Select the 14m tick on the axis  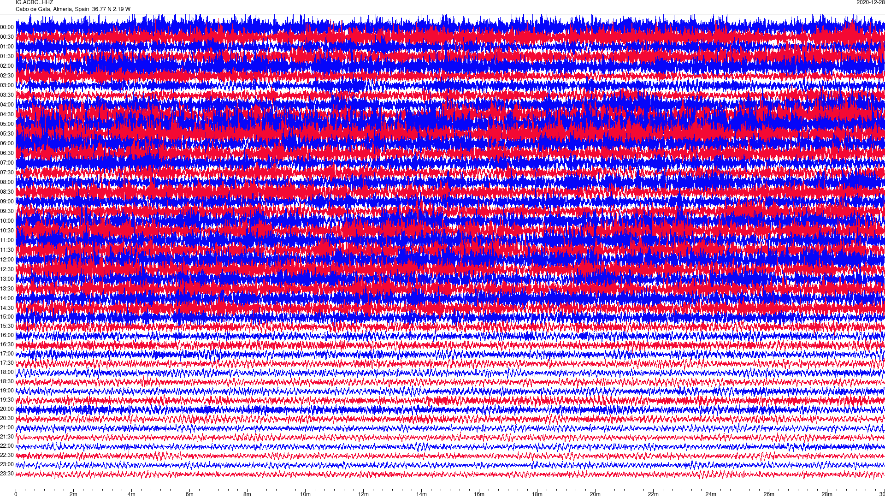pos(421,494)
